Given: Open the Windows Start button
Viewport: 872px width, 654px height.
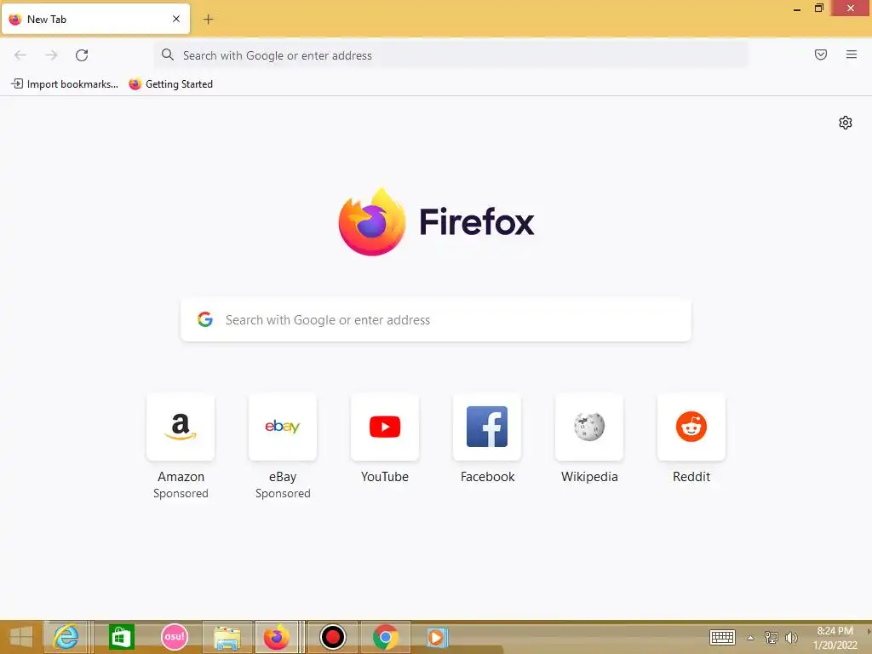Looking at the screenshot, I should 21,637.
